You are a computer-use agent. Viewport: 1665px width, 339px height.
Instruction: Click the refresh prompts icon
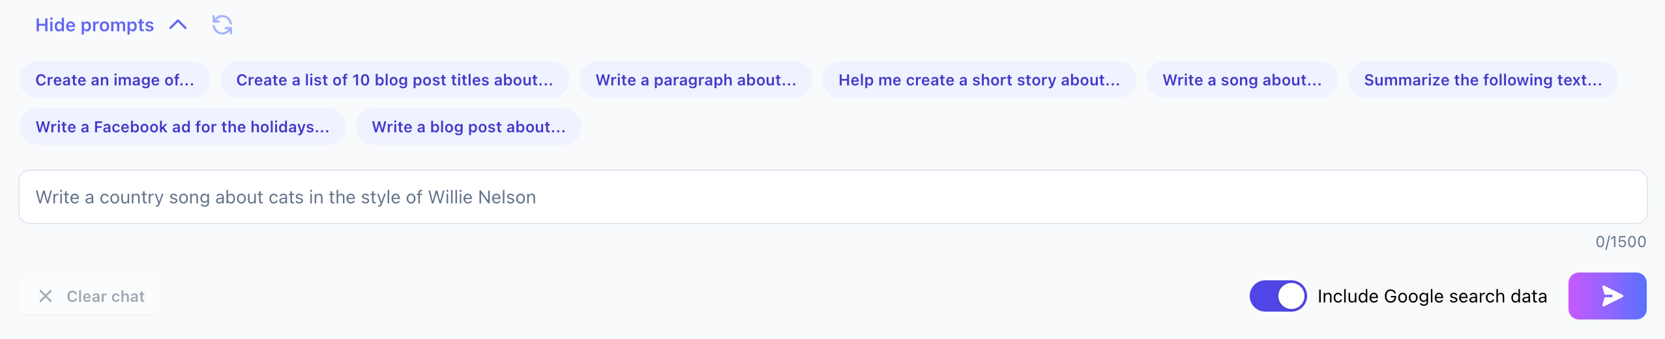pos(222,25)
